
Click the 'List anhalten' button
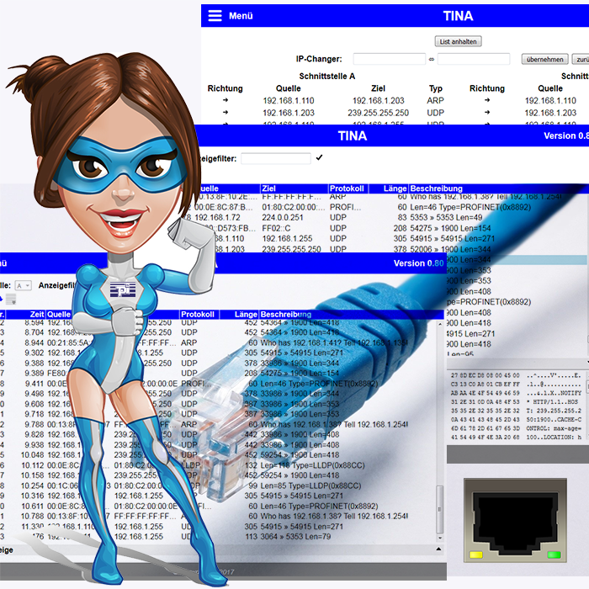click(458, 41)
